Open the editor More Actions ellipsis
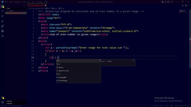Image resolution: width=191 pixels, height=107 pixels. click(189, 5)
